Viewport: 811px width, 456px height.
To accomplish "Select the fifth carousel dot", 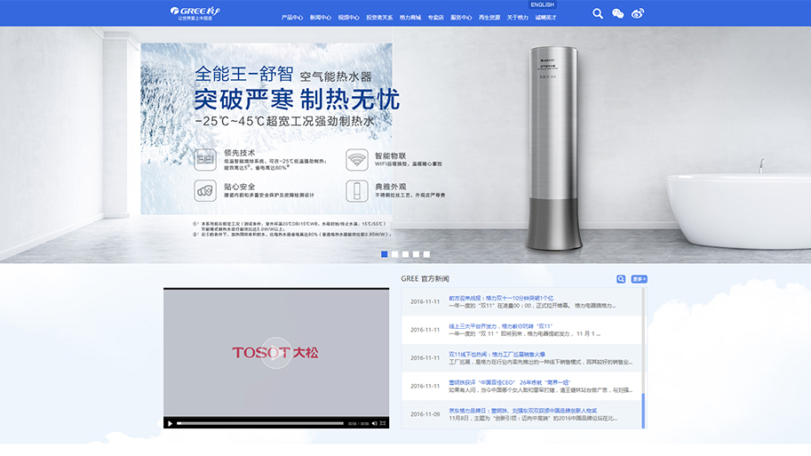I will point(426,254).
